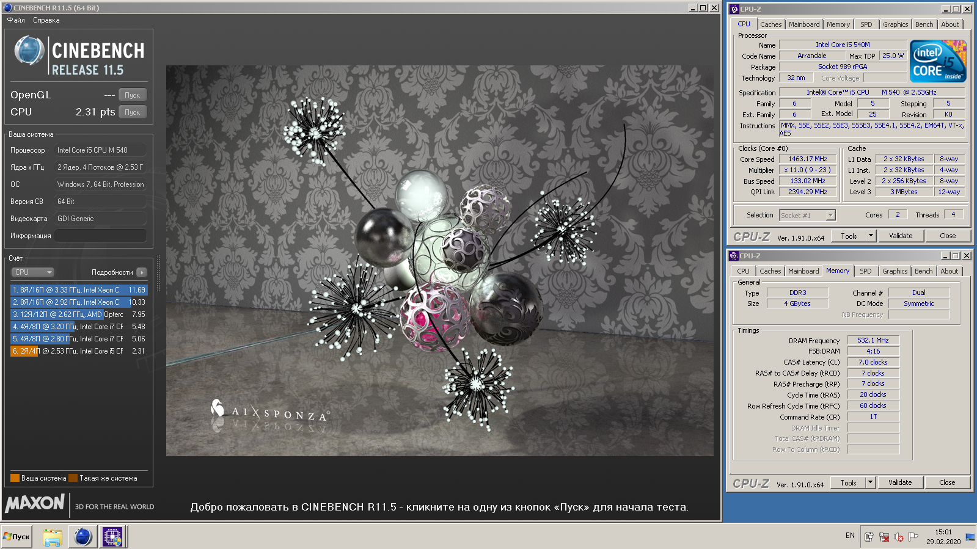Select ranking entry 5.06 Core i7
Image resolution: width=977 pixels, height=549 pixels.
click(79, 339)
